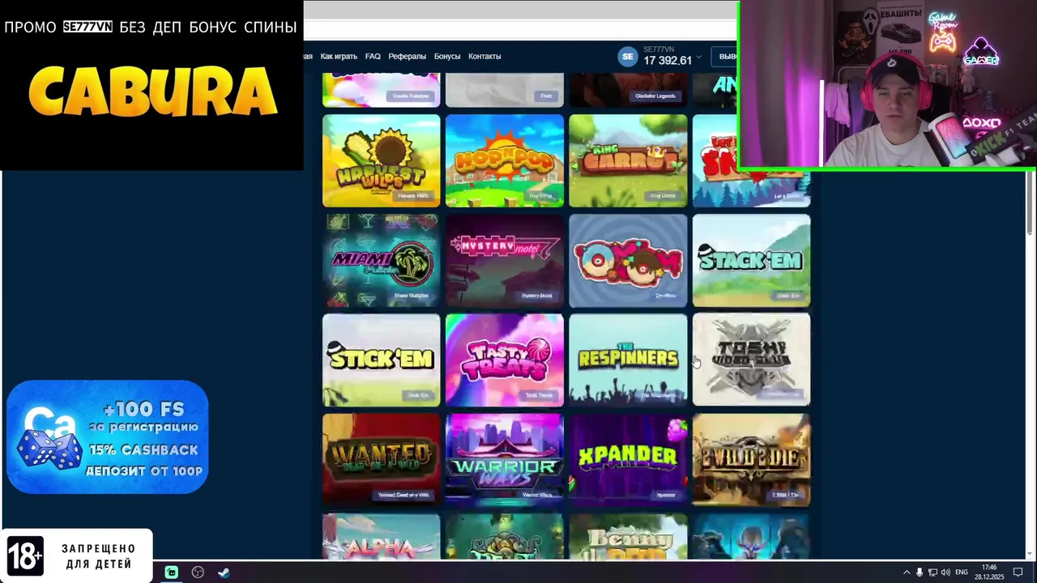The image size is (1037, 583).
Task: Launch the Wanted Dead or a Wild game
Action: [381, 460]
